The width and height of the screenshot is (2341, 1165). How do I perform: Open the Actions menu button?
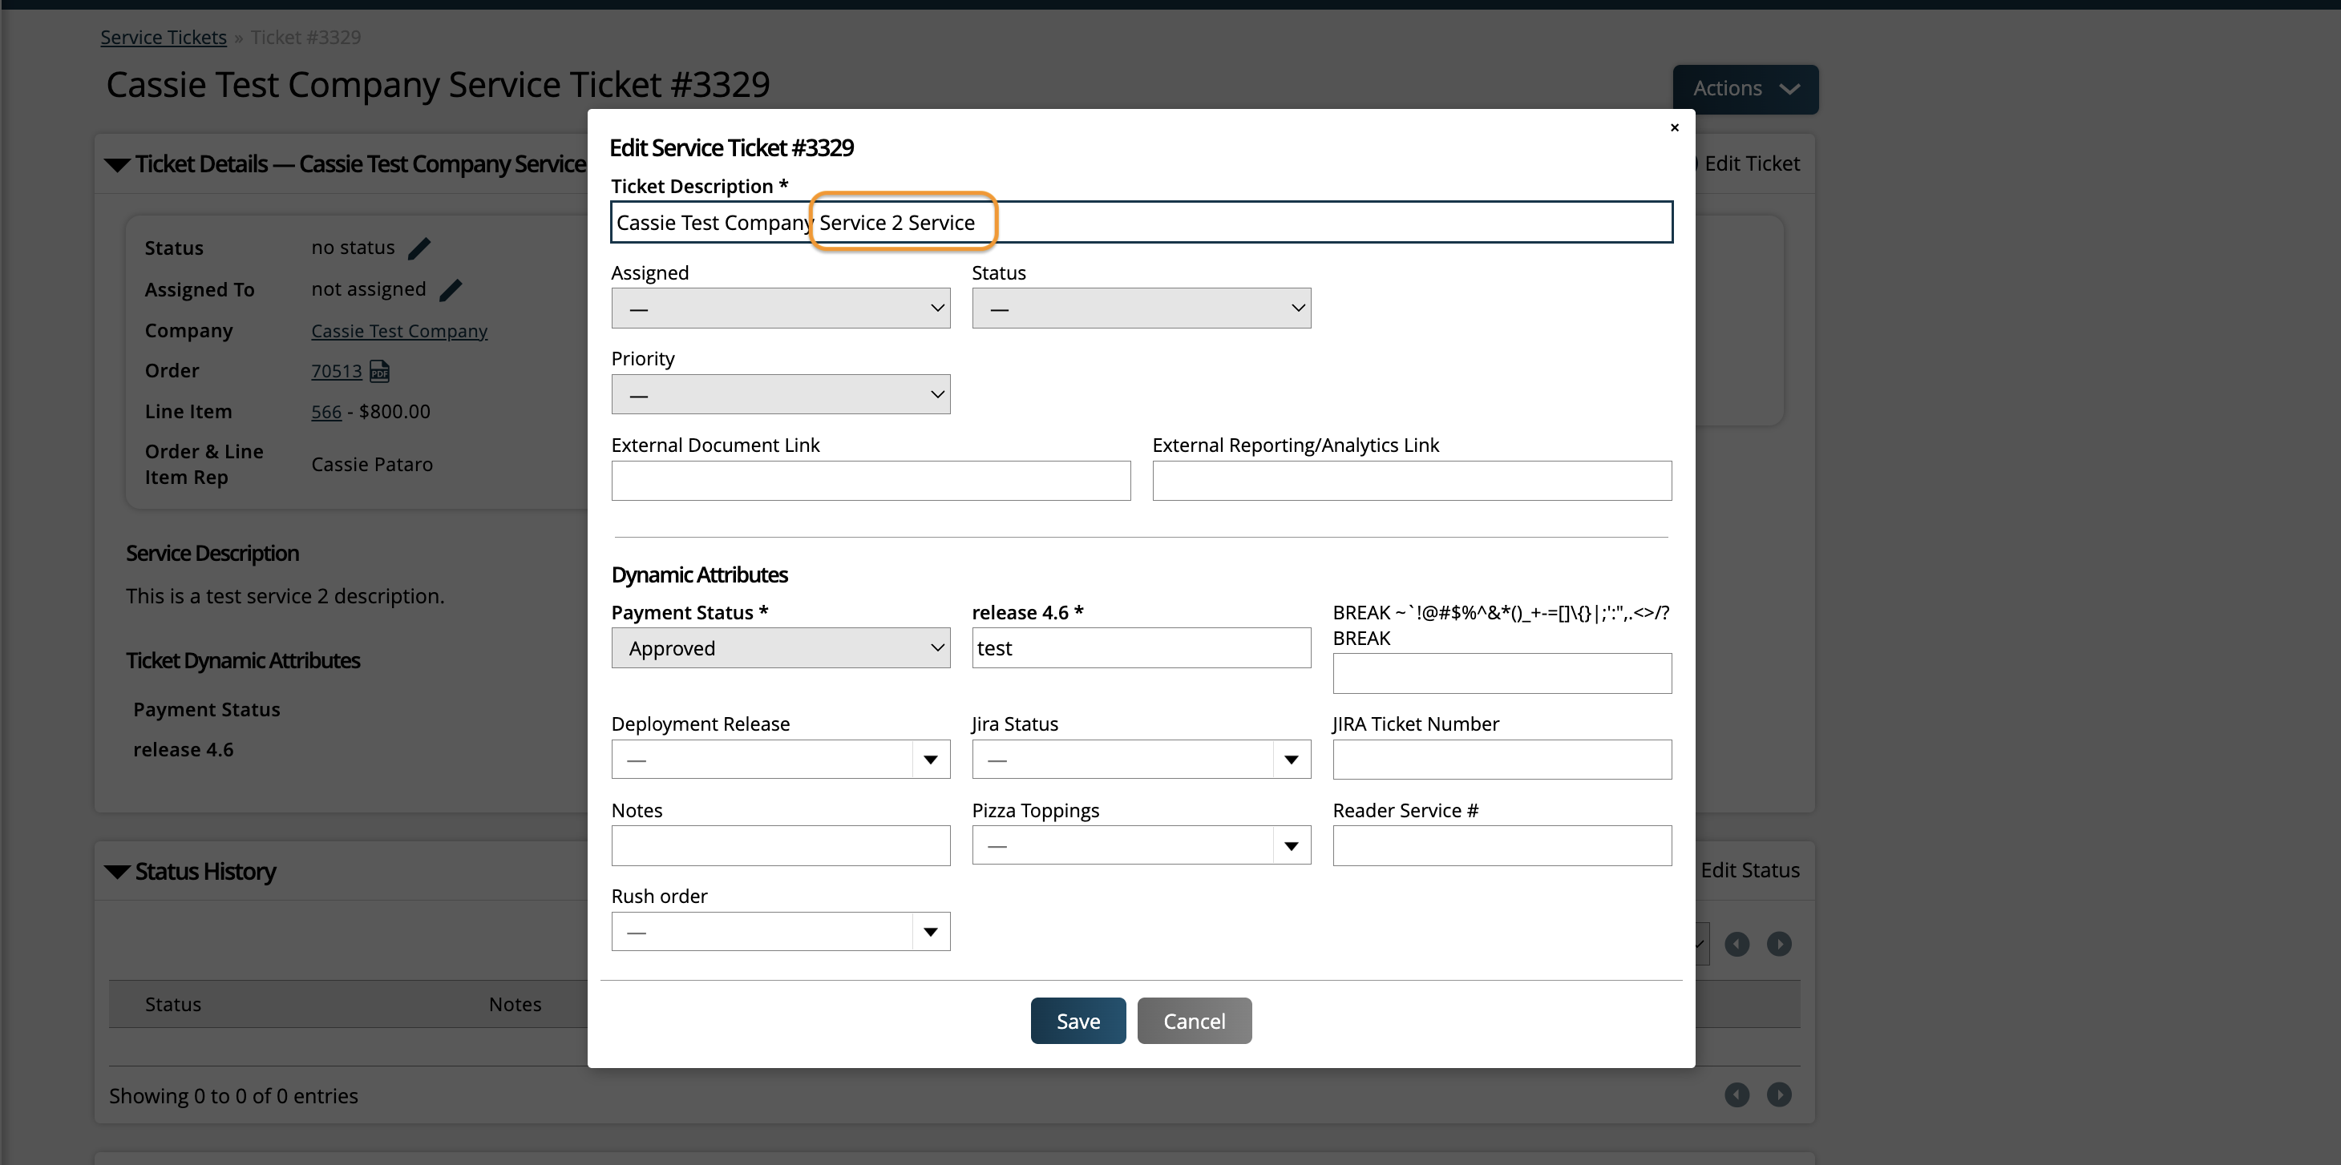[1745, 89]
